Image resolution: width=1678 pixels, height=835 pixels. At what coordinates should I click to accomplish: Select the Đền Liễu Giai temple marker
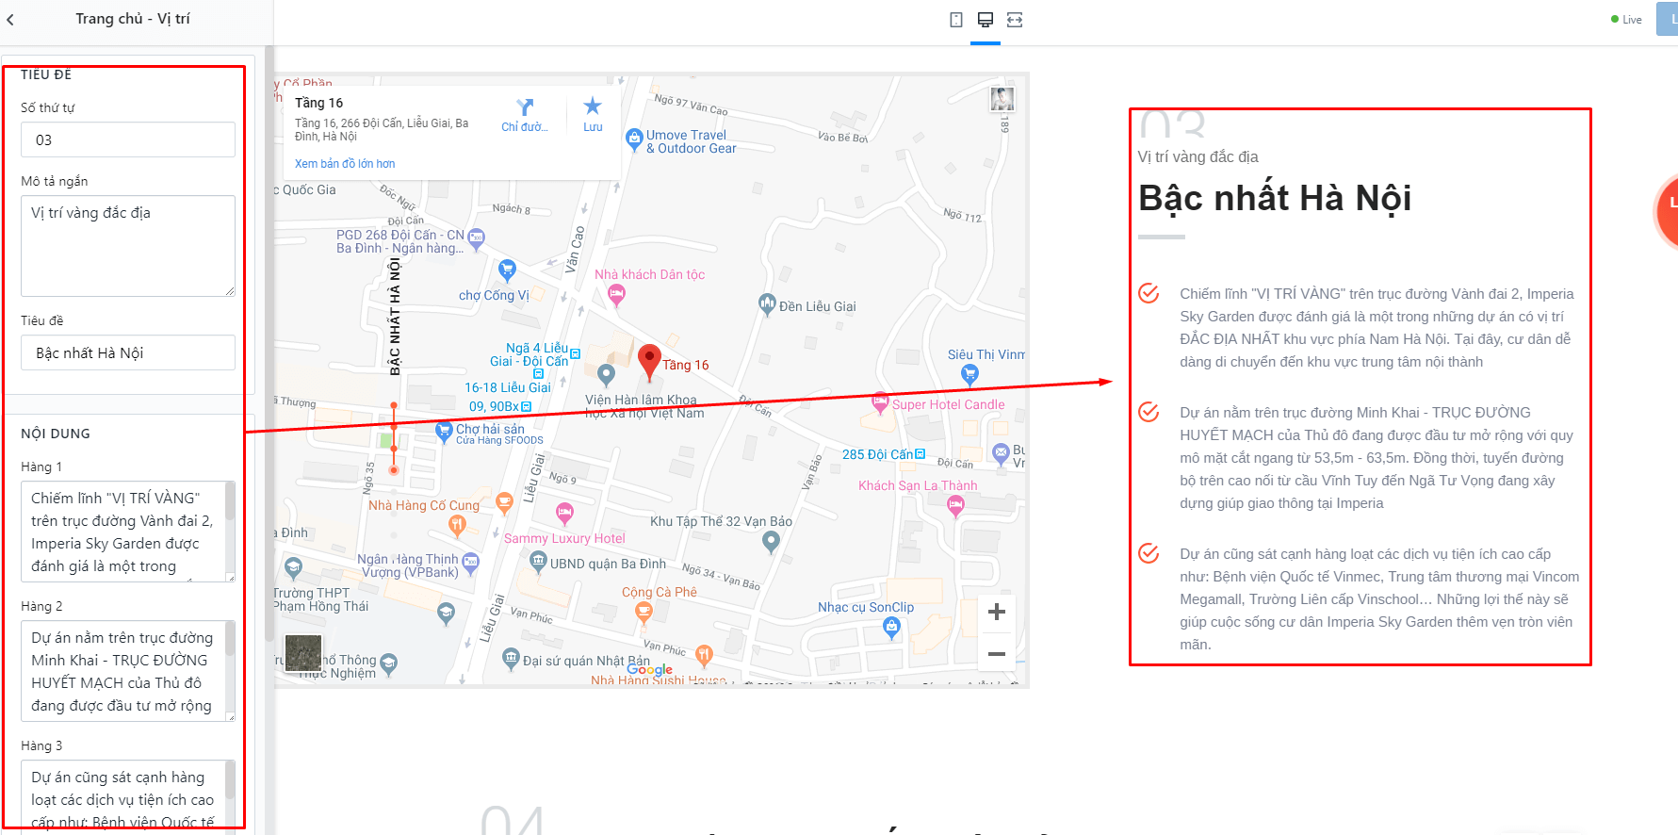pos(767,304)
